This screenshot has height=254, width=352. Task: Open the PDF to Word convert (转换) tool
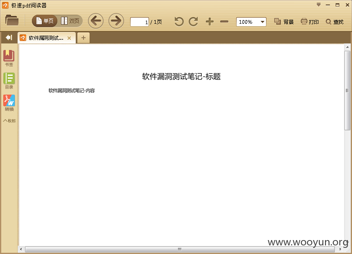coord(9,103)
